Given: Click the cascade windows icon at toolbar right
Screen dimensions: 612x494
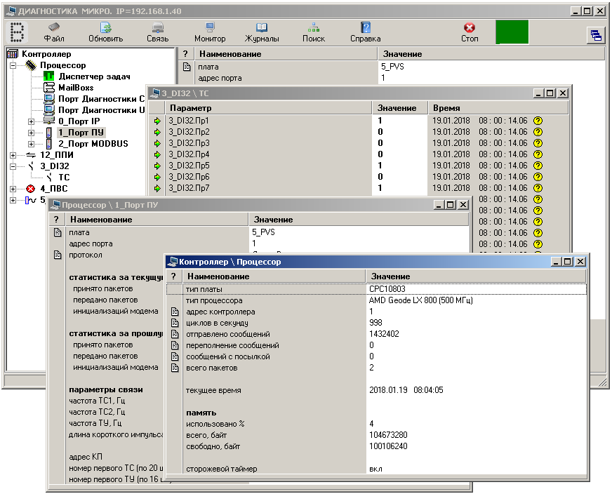Looking at the screenshot, I should 595,35.
